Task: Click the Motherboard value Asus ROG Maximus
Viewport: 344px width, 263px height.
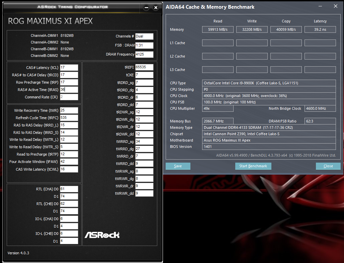Action: (x=269, y=140)
